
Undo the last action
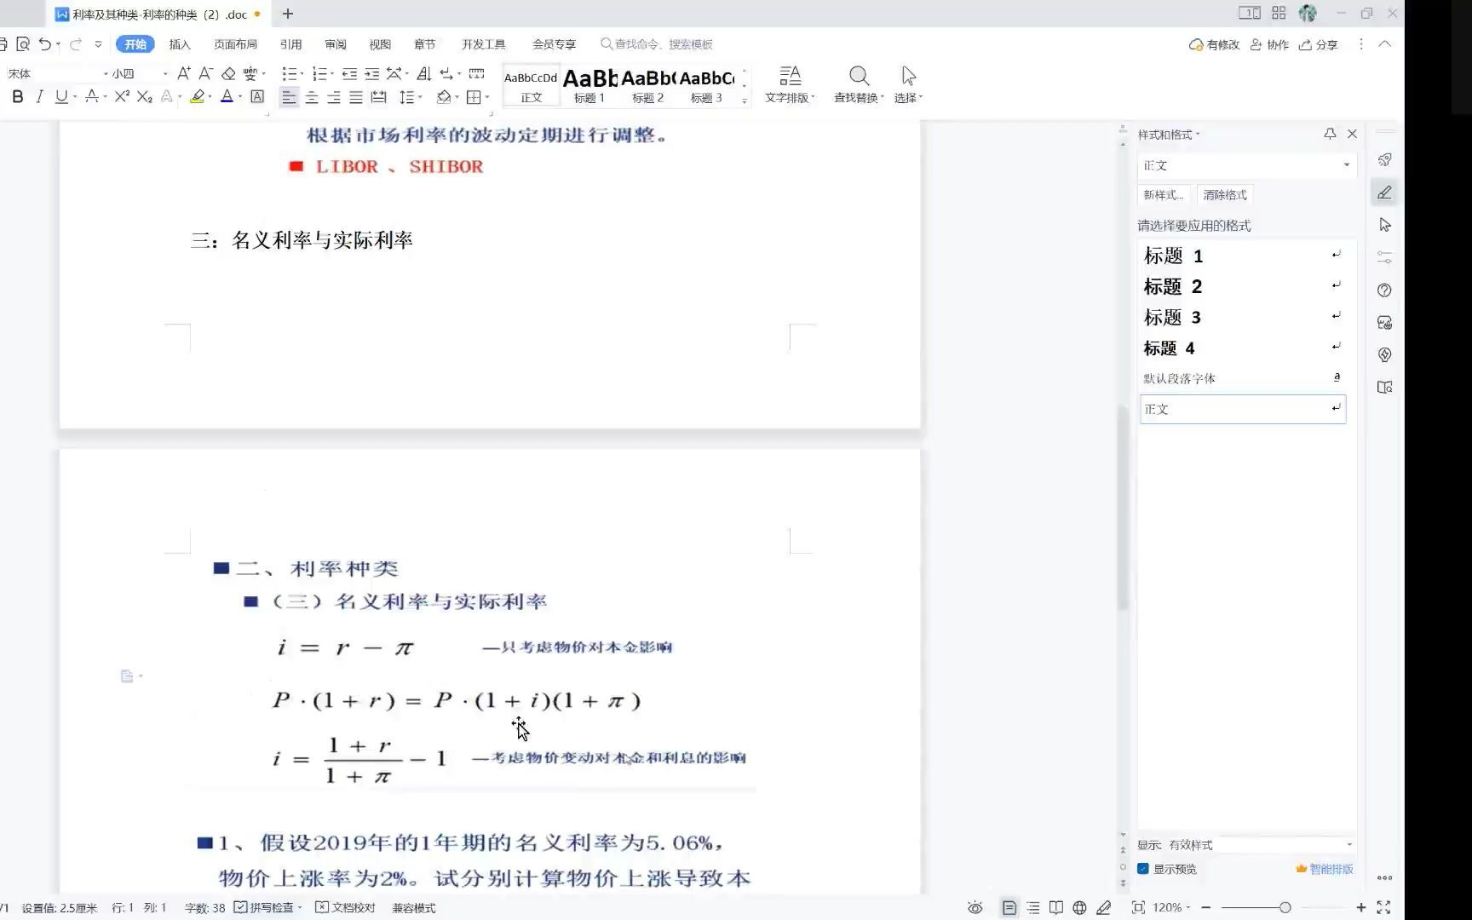pyautogui.click(x=44, y=44)
